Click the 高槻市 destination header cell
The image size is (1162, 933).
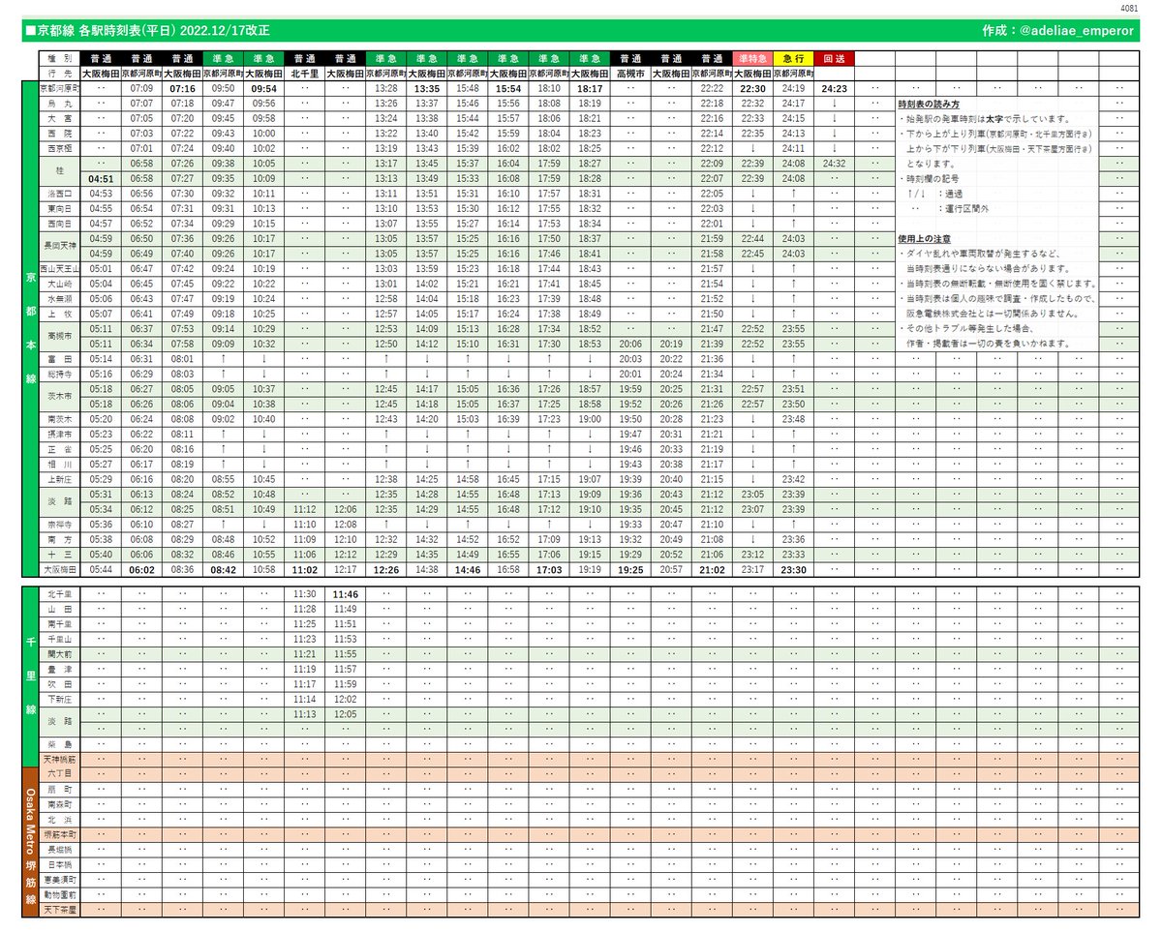tap(630, 73)
